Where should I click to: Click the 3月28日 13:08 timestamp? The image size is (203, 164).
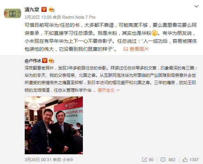pos(38,17)
